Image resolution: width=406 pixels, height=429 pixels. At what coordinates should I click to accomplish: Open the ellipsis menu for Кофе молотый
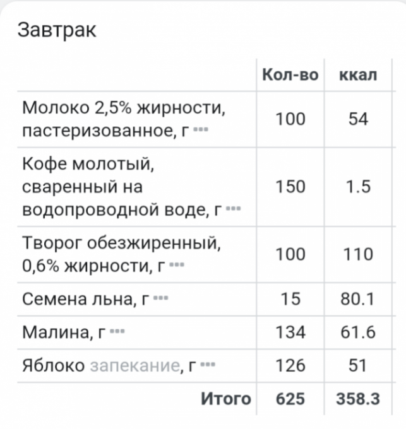point(233,209)
